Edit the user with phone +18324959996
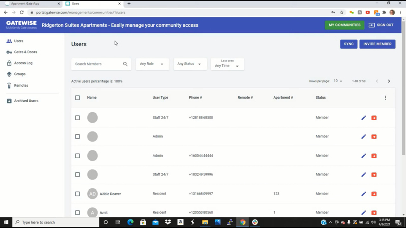This screenshot has height=228, width=406. (364, 175)
